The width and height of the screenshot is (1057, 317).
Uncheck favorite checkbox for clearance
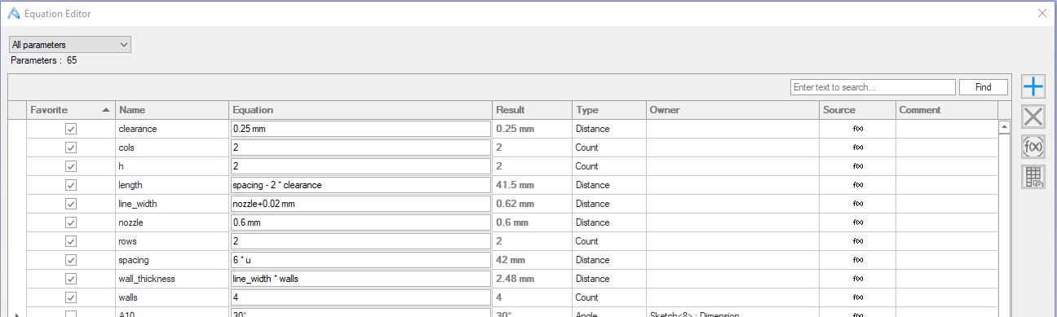(71, 129)
